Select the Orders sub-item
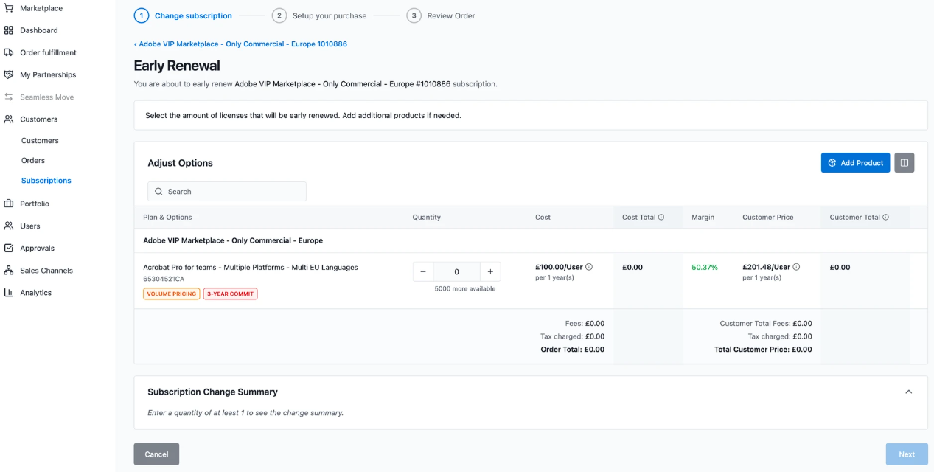The height and width of the screenshot is (472, 934). [33, 160]
